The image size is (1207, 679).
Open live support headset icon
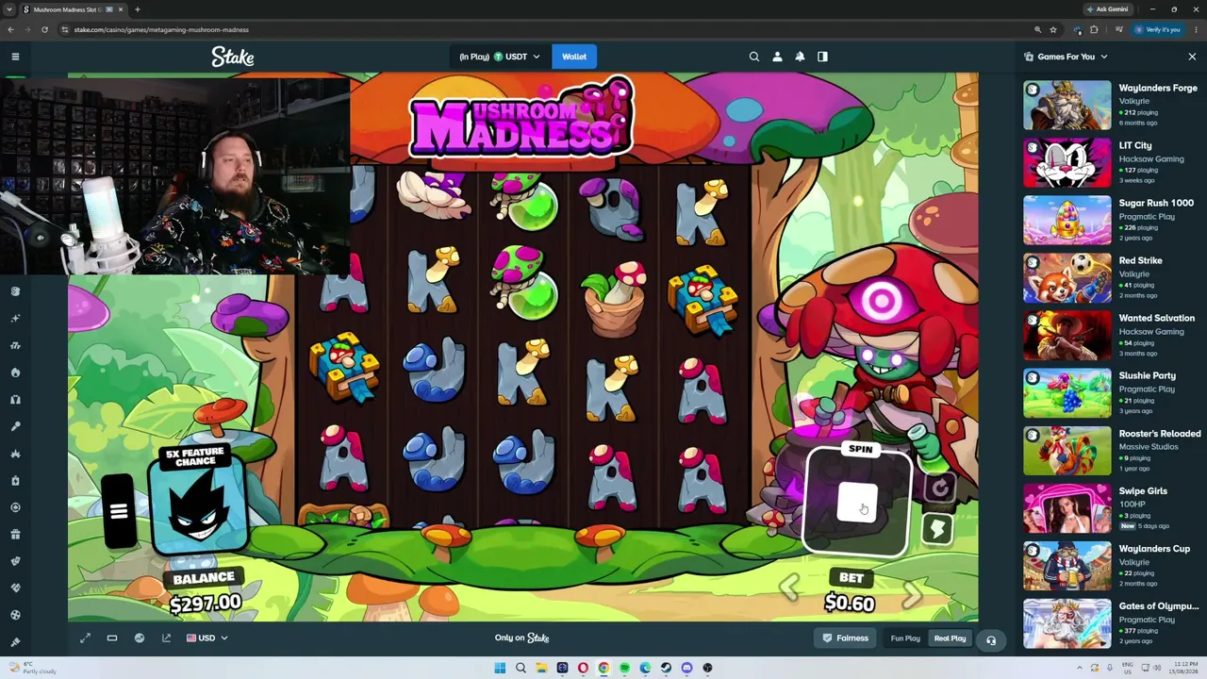coord(991,640)
